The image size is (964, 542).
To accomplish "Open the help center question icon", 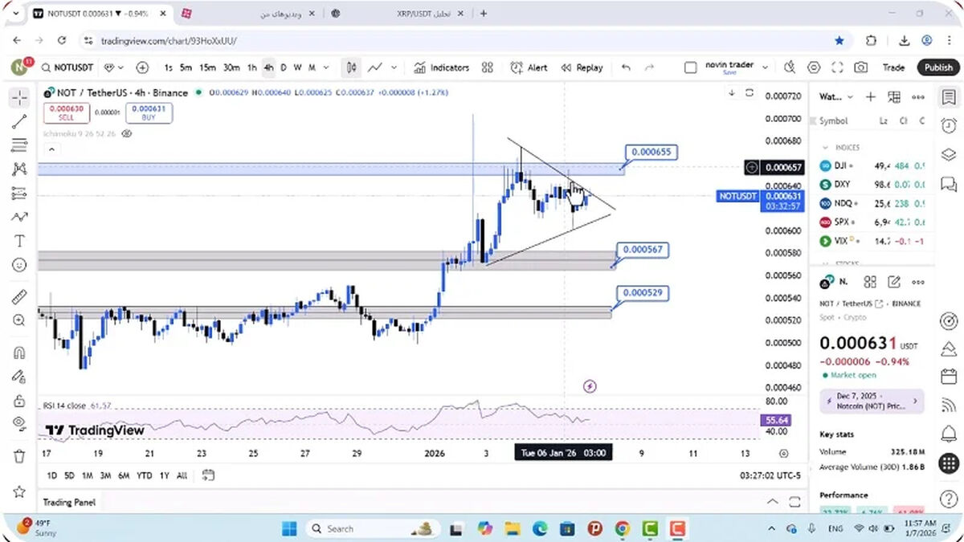I will pos(950,499).
